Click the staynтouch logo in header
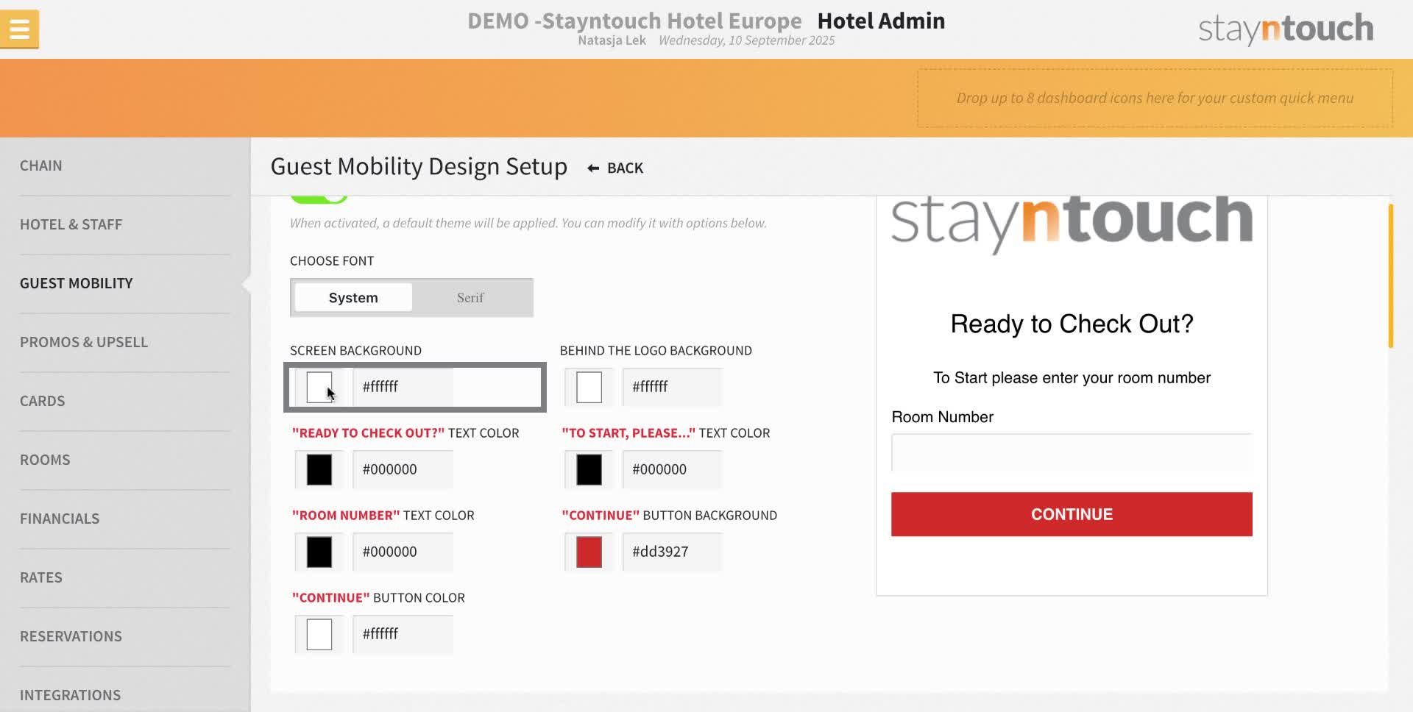Screen dimensions: 1413x712 [x=1286, y=29]
